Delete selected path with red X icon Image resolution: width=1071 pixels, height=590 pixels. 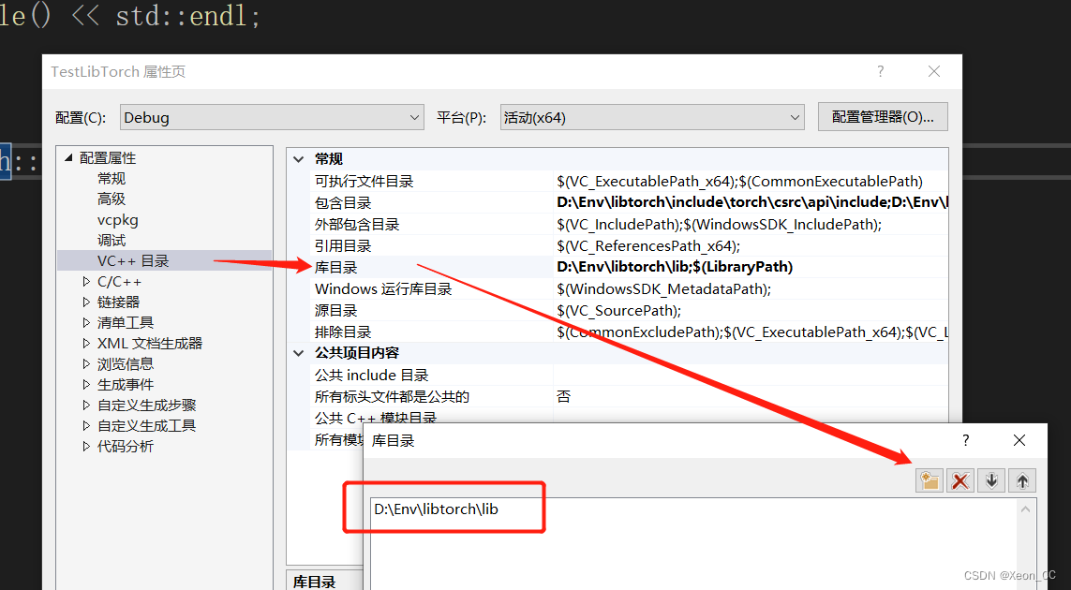click(x=959, y=480)
